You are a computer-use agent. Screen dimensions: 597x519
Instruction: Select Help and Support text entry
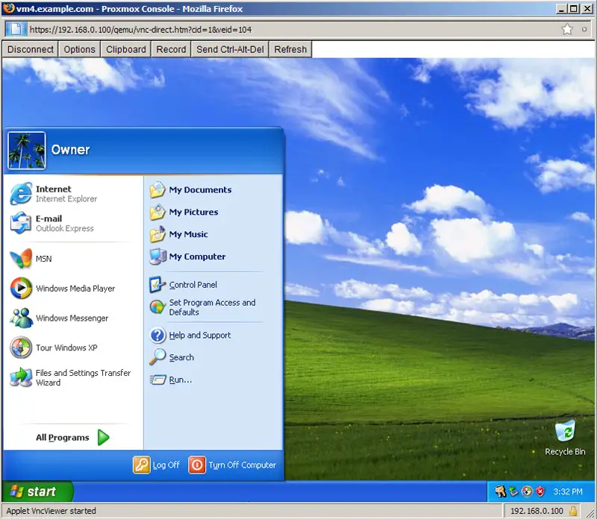tap(200, 336)
